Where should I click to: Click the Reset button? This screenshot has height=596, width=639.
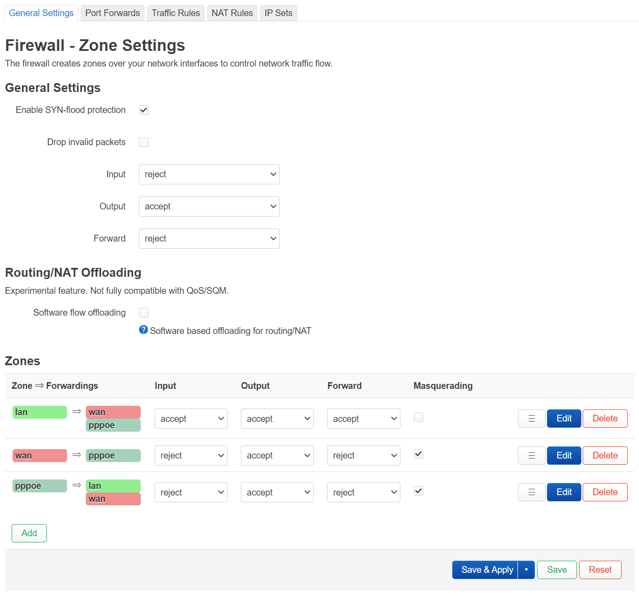(600, 570)
